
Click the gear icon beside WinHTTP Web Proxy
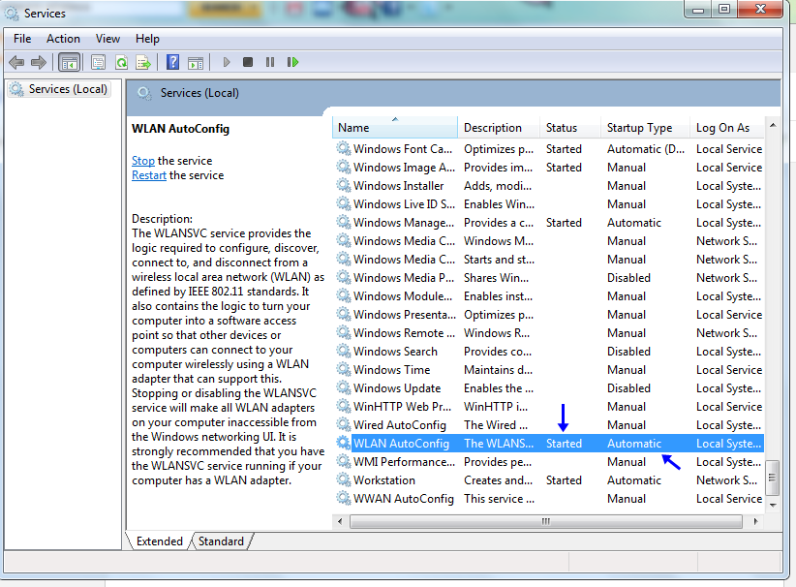(x=344, y=406)
